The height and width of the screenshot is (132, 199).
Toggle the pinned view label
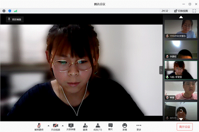(15, 19)
